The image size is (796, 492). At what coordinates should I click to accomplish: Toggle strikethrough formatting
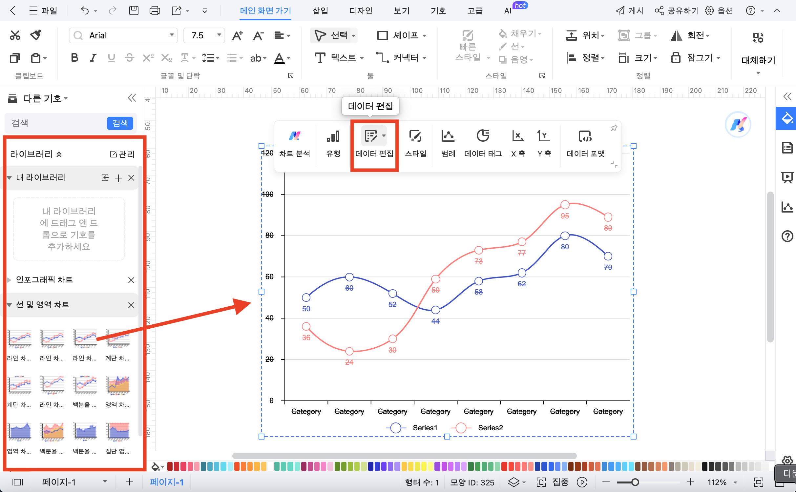[130, 58]
